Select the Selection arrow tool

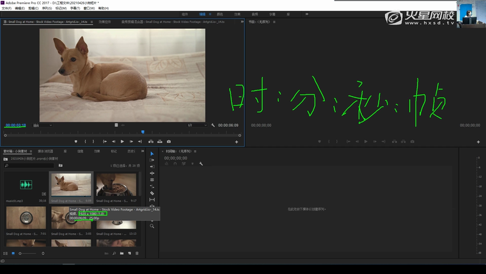tap(152, 154)
